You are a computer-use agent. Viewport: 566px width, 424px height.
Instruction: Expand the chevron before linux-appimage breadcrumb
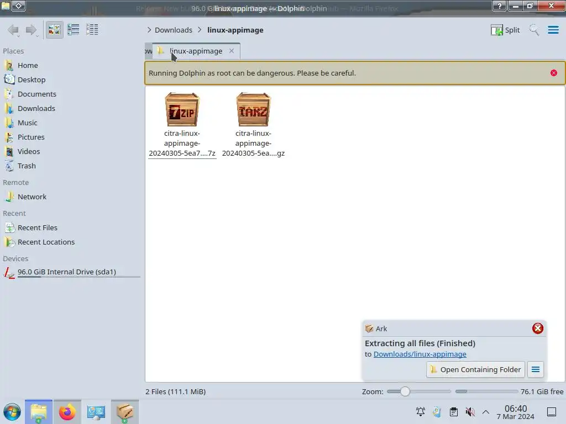pyautogui.click(x=200, y=30)
